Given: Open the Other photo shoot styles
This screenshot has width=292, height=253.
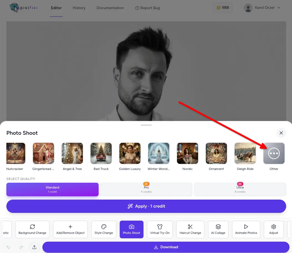Looking at the screenshot, I should 274,153.
